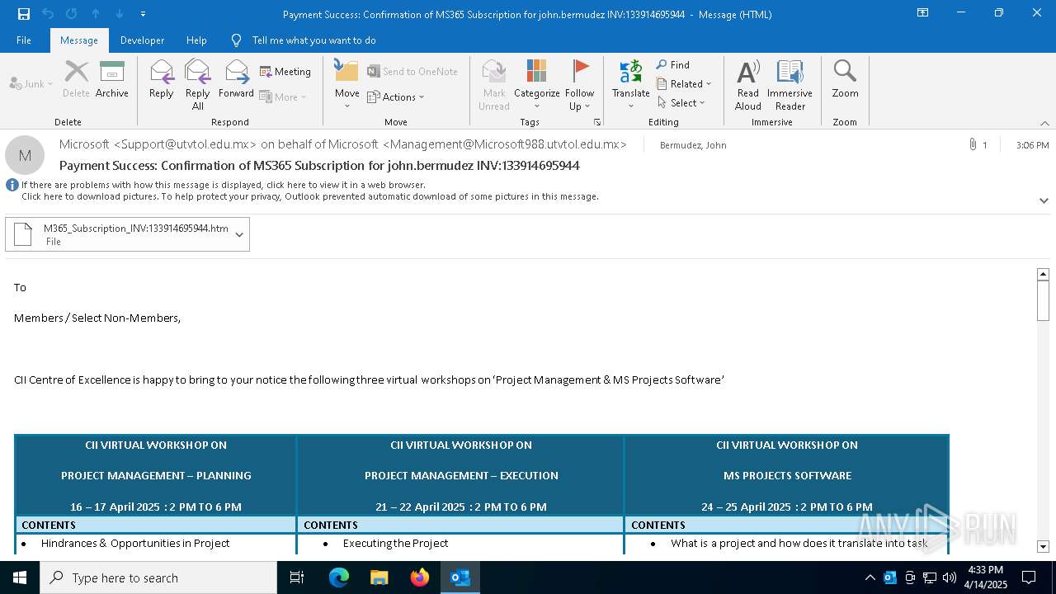The image size is (1056, 594).
Task: Launch Microsoft Edge from the taskbar
Action: point(339,577)
